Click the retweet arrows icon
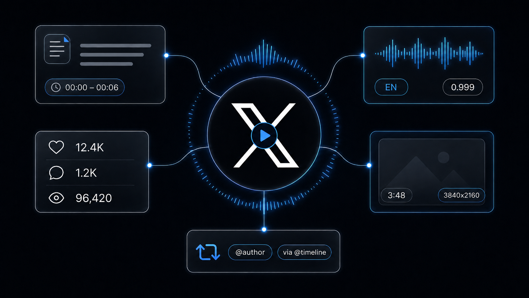529x298 pixels. (208, 252)
